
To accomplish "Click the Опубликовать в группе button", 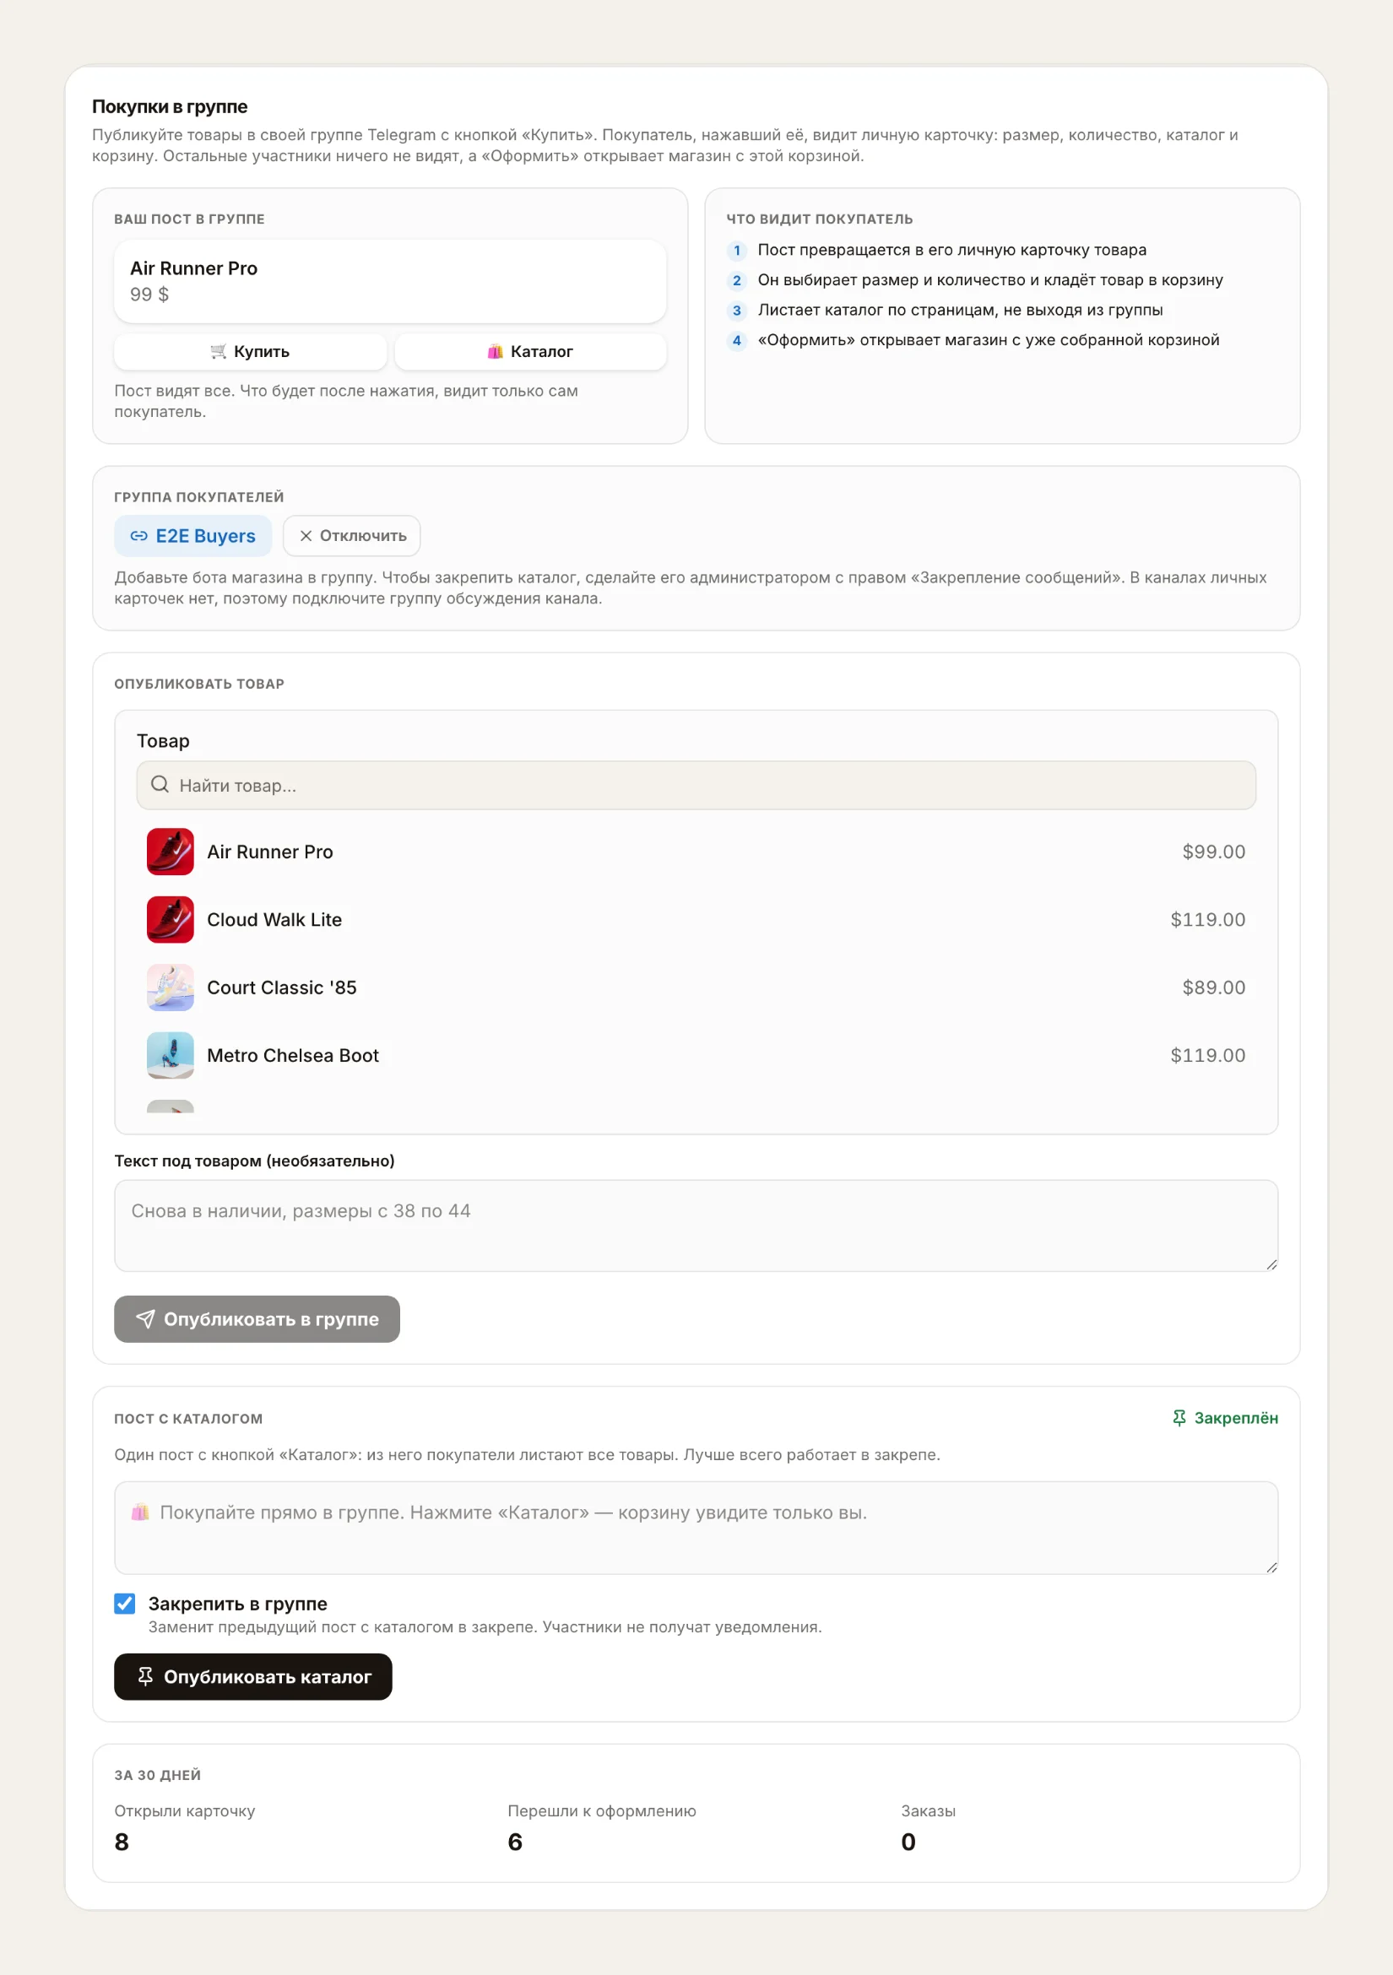I will (x=257, y=1318).
